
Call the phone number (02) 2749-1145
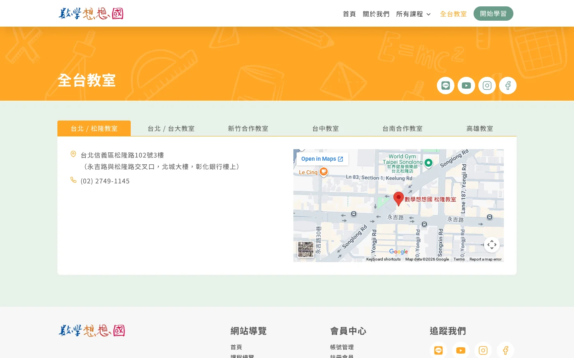(105, 181)
